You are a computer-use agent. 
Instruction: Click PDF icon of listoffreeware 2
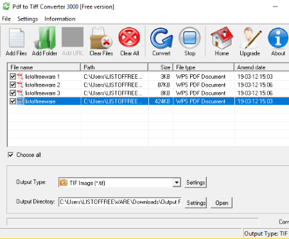click(x=20, y=85)
